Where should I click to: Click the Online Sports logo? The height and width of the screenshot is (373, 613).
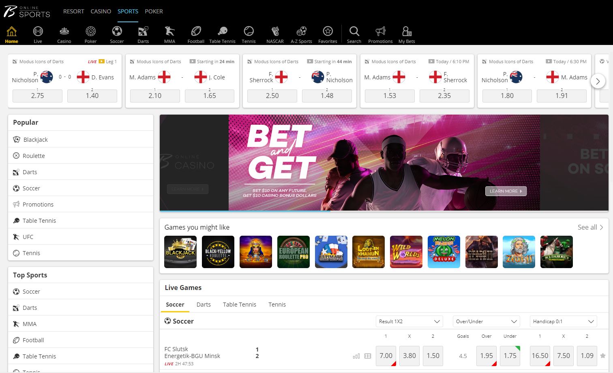point(27,11)
